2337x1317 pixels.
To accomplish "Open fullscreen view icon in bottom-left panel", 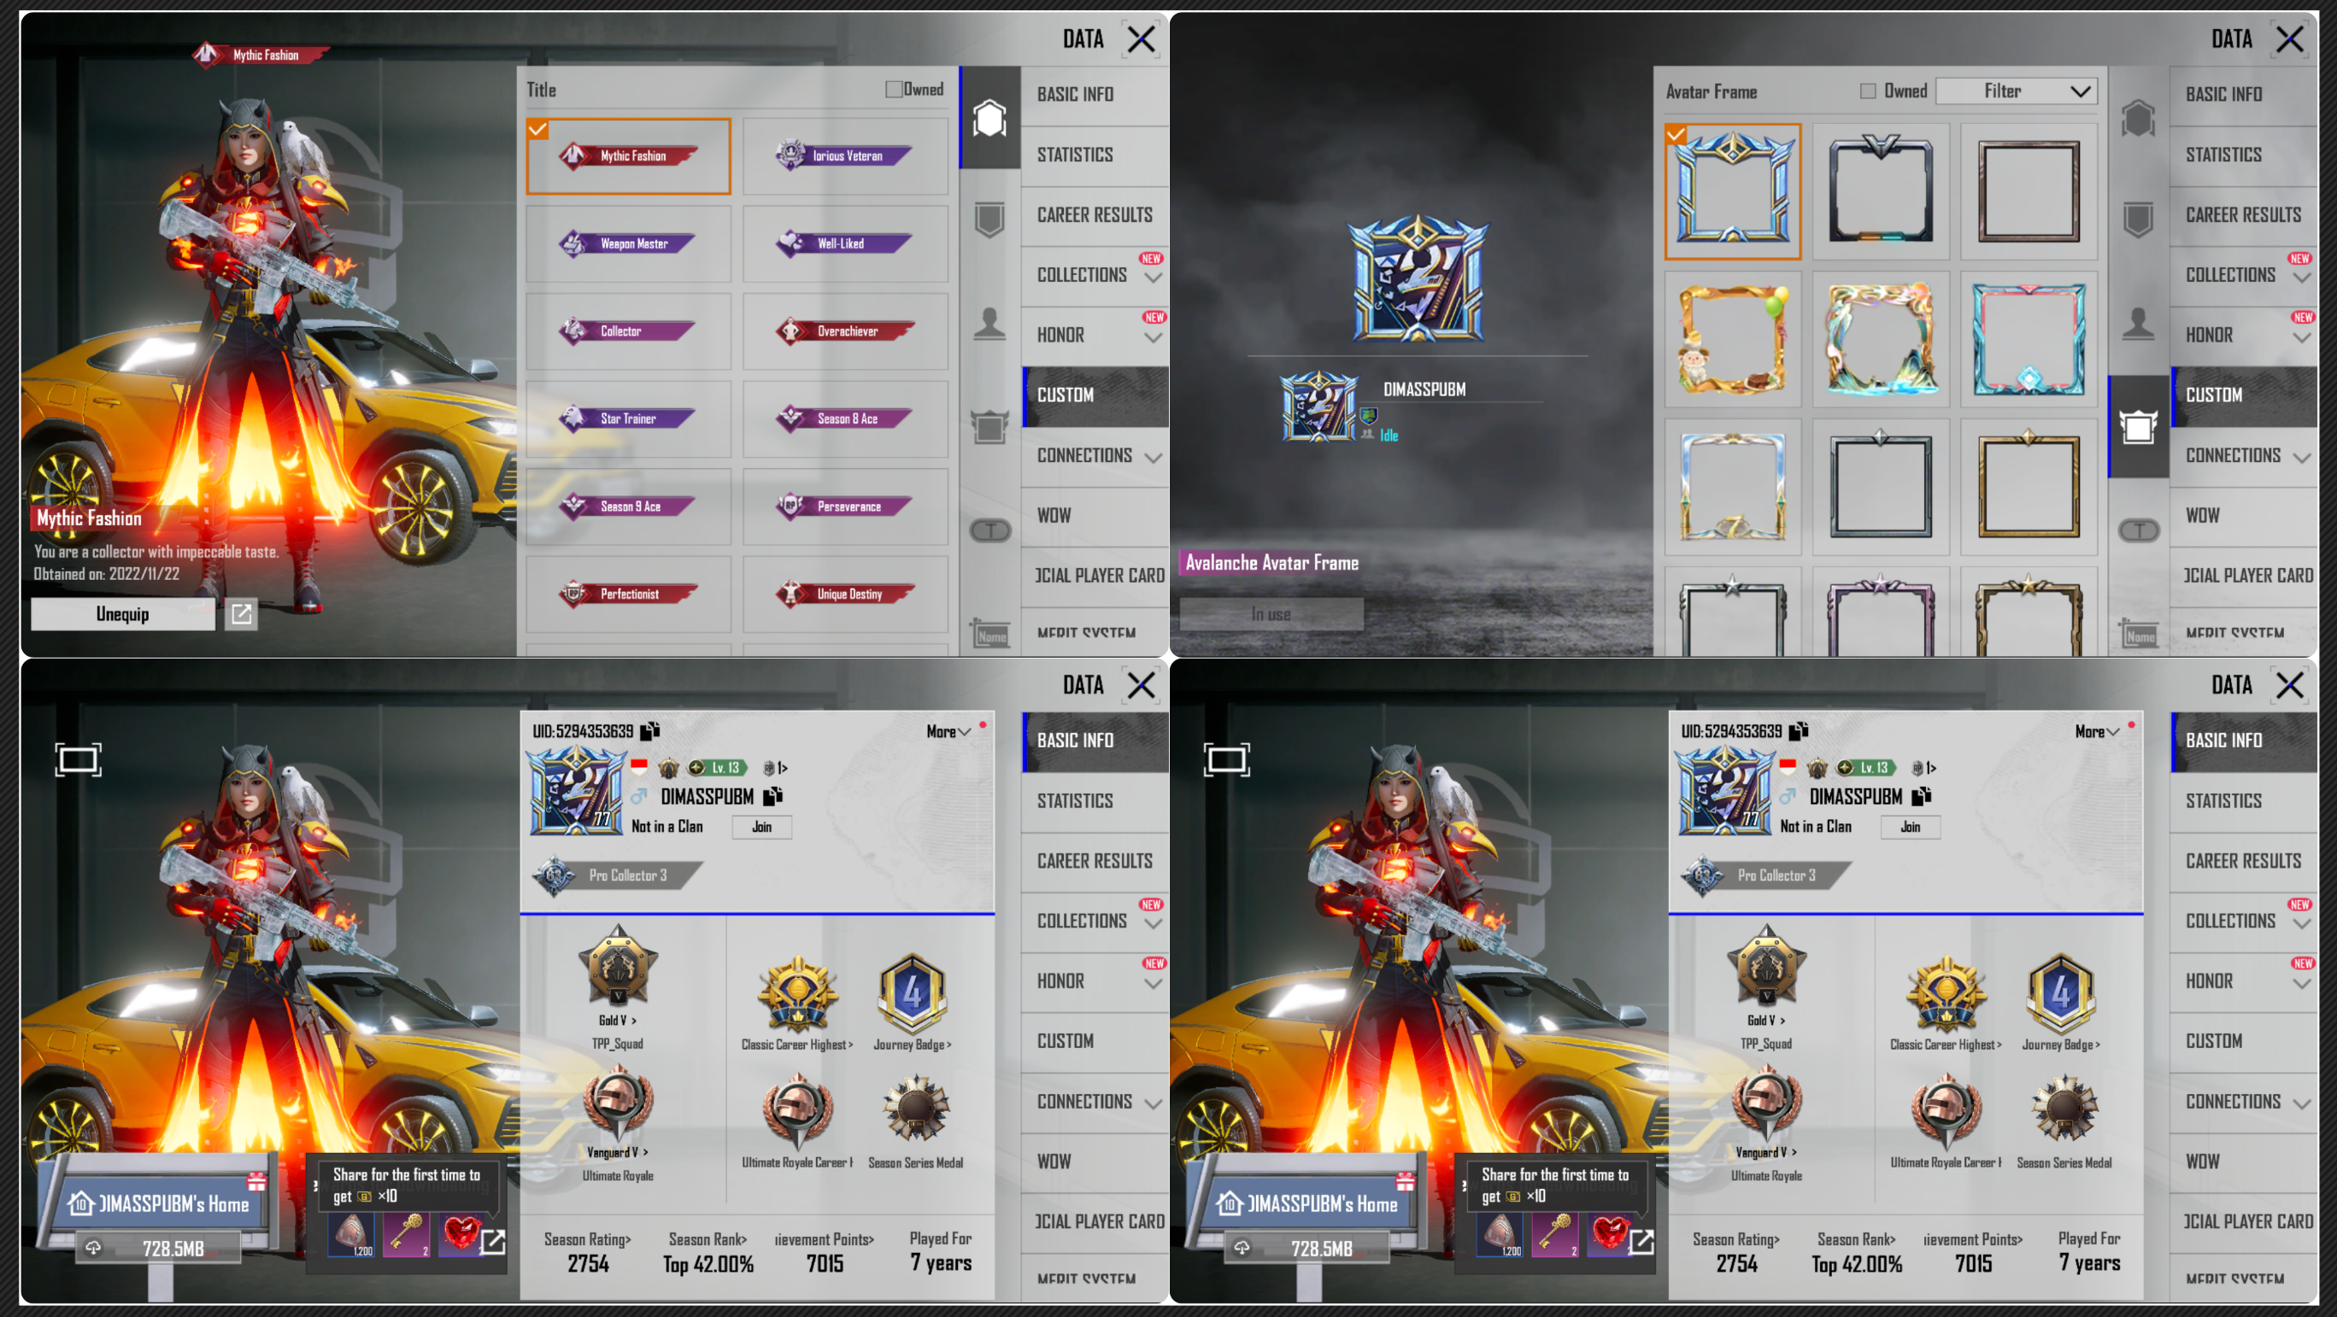I will coord(78,759).
